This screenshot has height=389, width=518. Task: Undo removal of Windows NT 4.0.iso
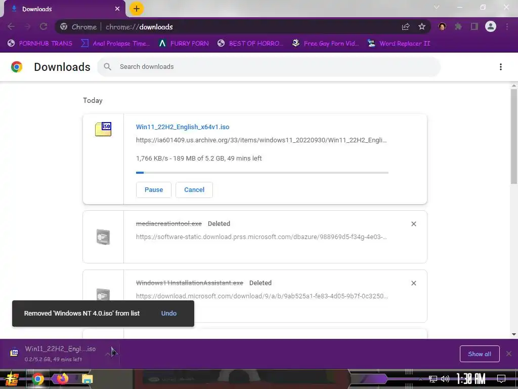169,313
